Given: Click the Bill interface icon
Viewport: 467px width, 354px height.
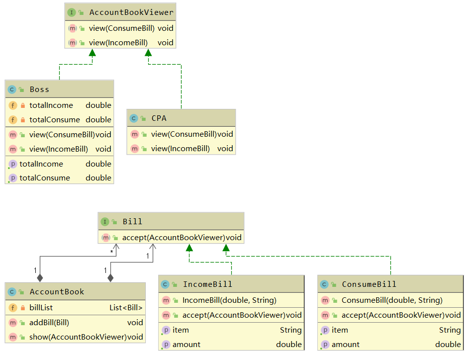Looking at the screenshot, I should [105, 221].
